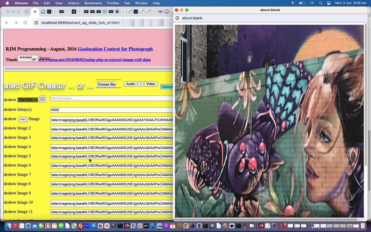Launch Music app from Dock
Viewport: 371px width, 232px height.
(15, 226)
